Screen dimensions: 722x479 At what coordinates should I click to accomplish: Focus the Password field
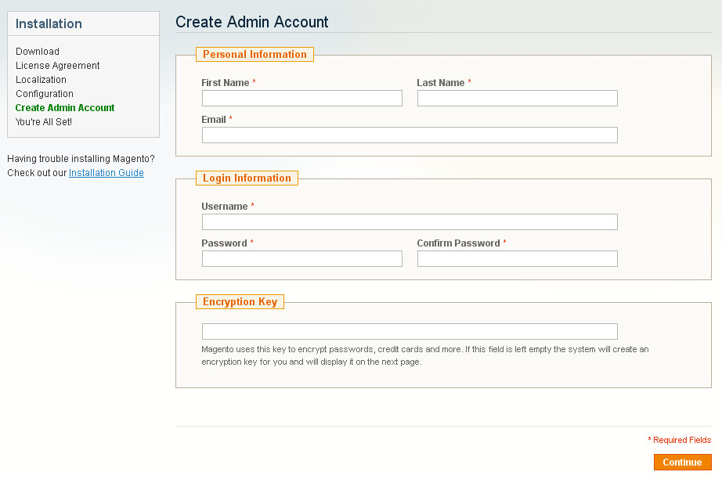(301, 259)
